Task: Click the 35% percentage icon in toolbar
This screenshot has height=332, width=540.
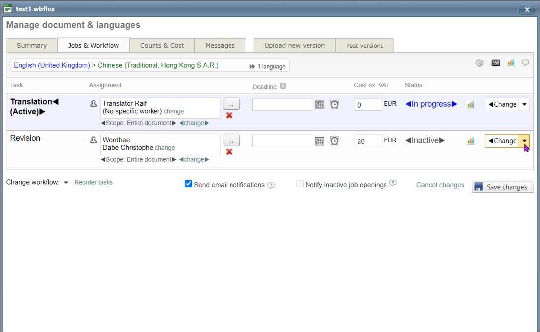Action: [x=495, y=63]
